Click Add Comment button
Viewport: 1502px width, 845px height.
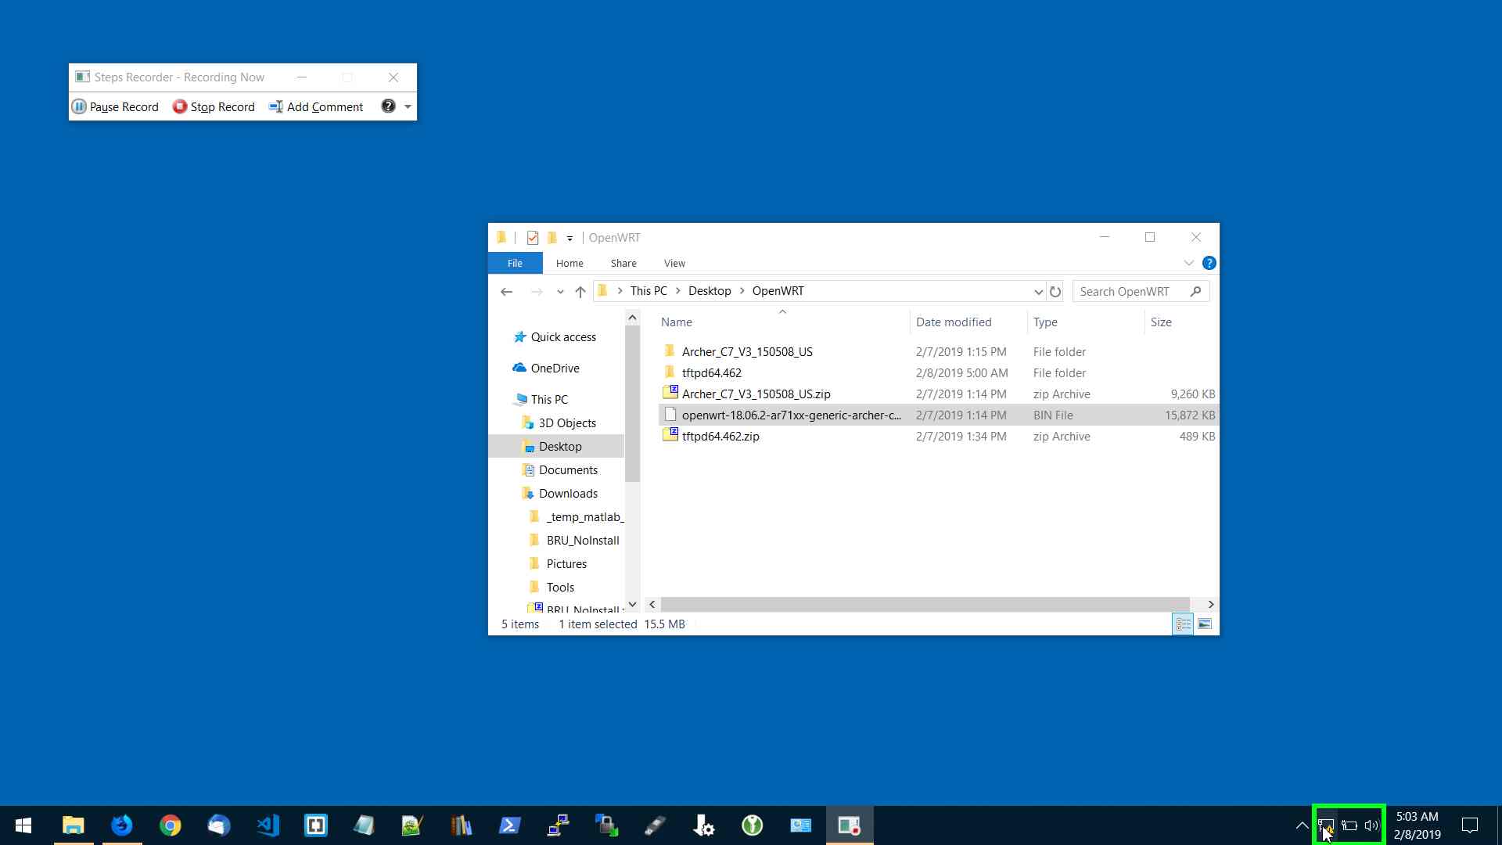[x=316, y=107]
